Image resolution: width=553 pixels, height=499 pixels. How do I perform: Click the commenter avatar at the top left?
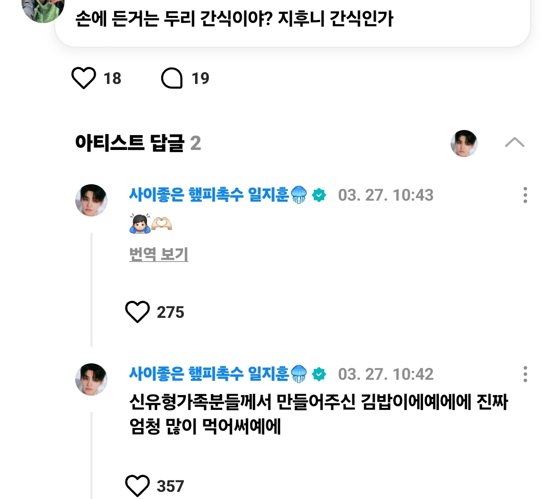click(43, 9)
